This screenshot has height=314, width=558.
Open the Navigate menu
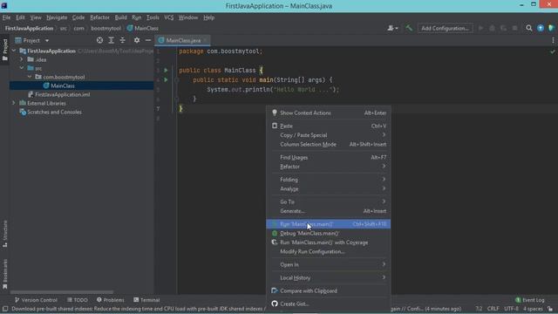click(x=57, y=17)
